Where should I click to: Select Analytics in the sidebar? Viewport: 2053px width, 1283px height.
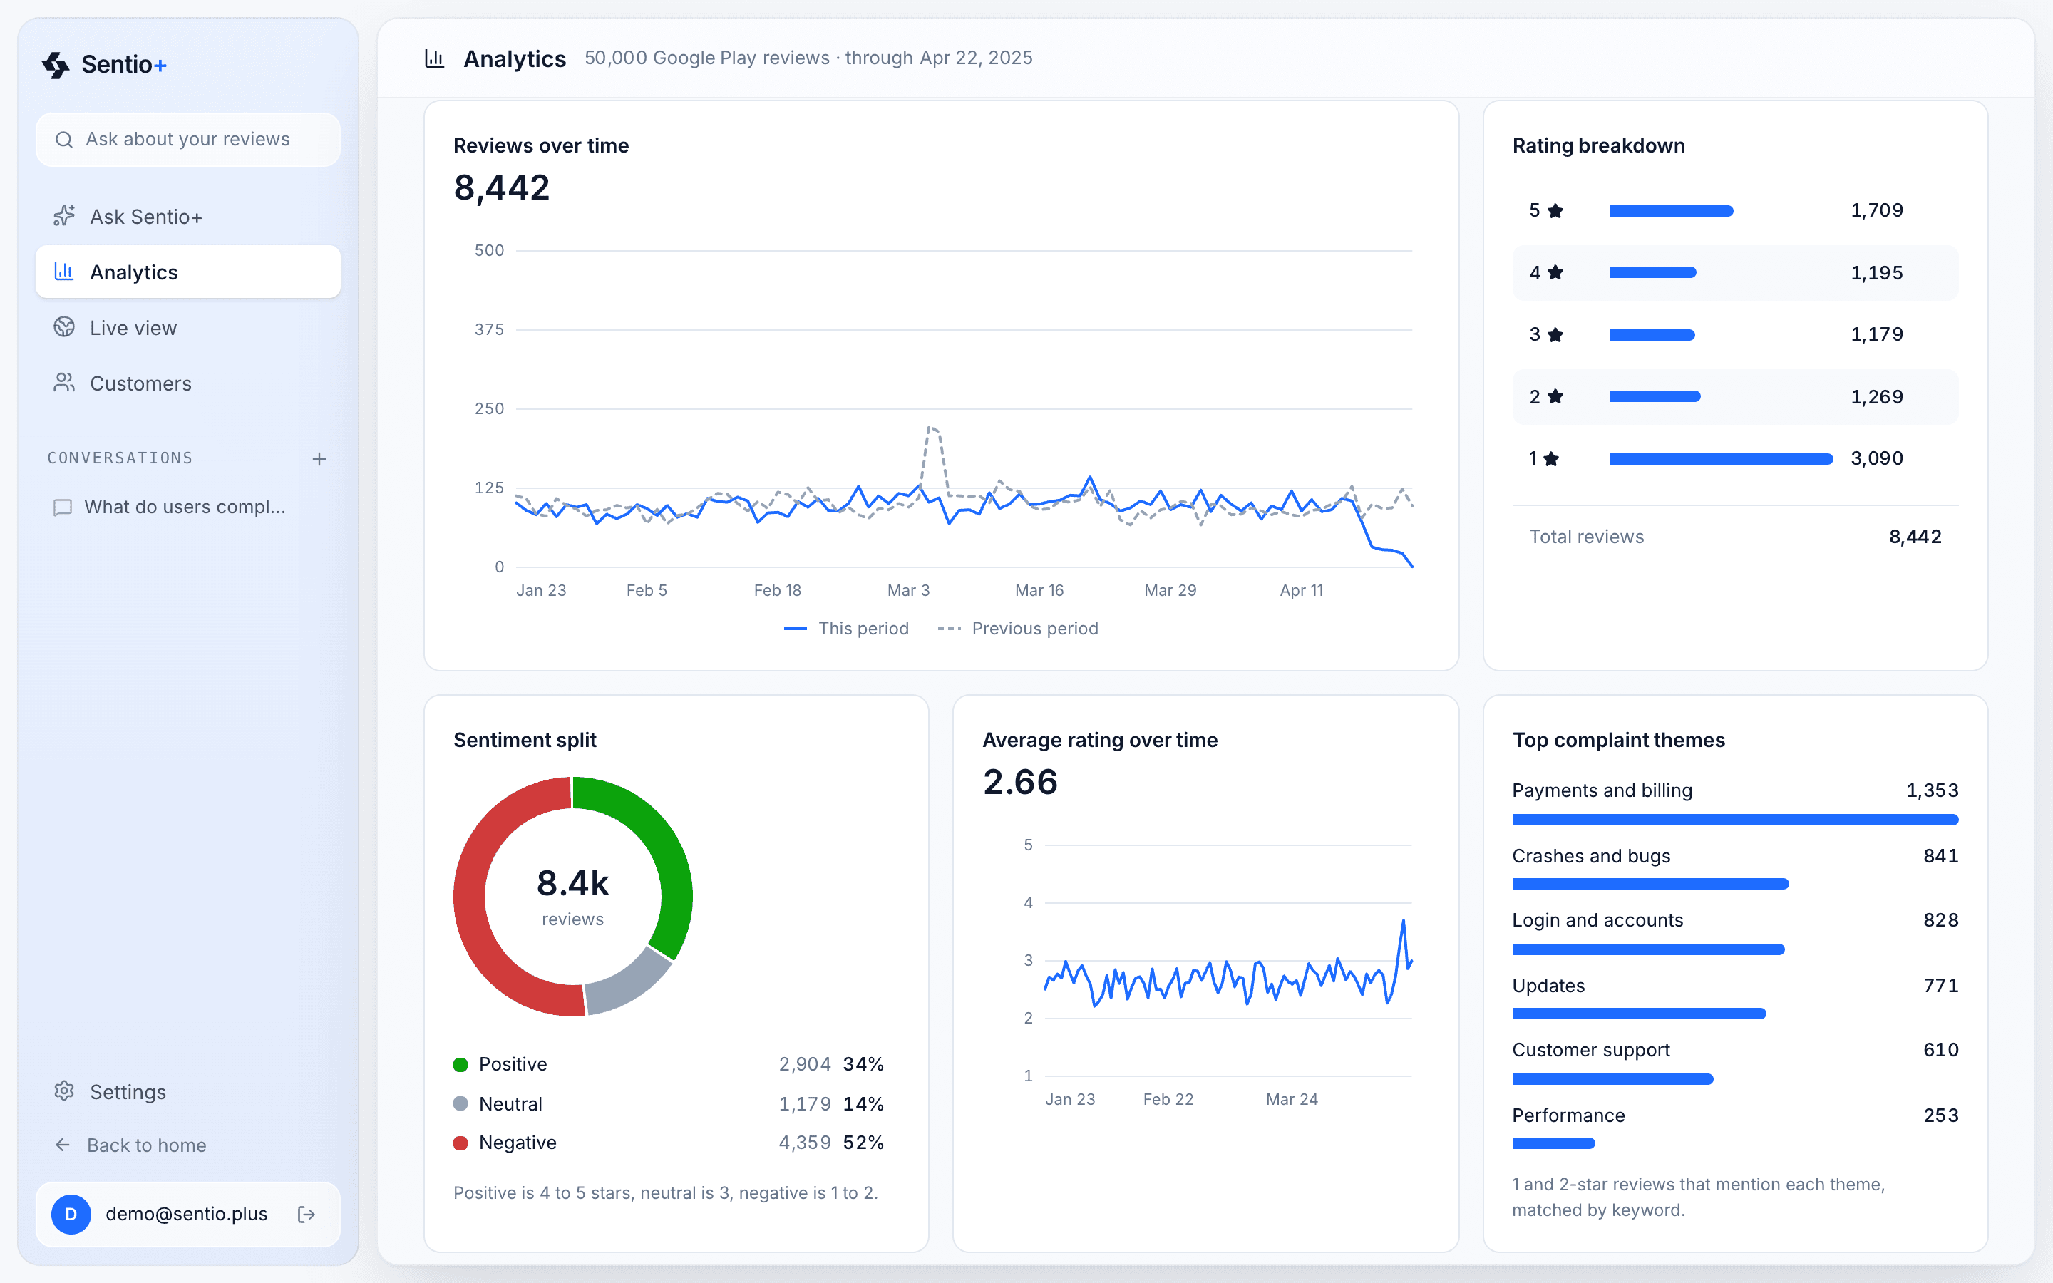point(188,272)
